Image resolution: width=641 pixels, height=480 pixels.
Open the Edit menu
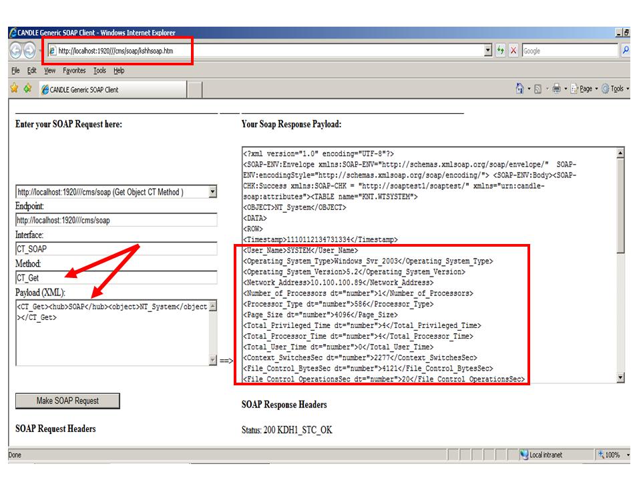[32, 71]
